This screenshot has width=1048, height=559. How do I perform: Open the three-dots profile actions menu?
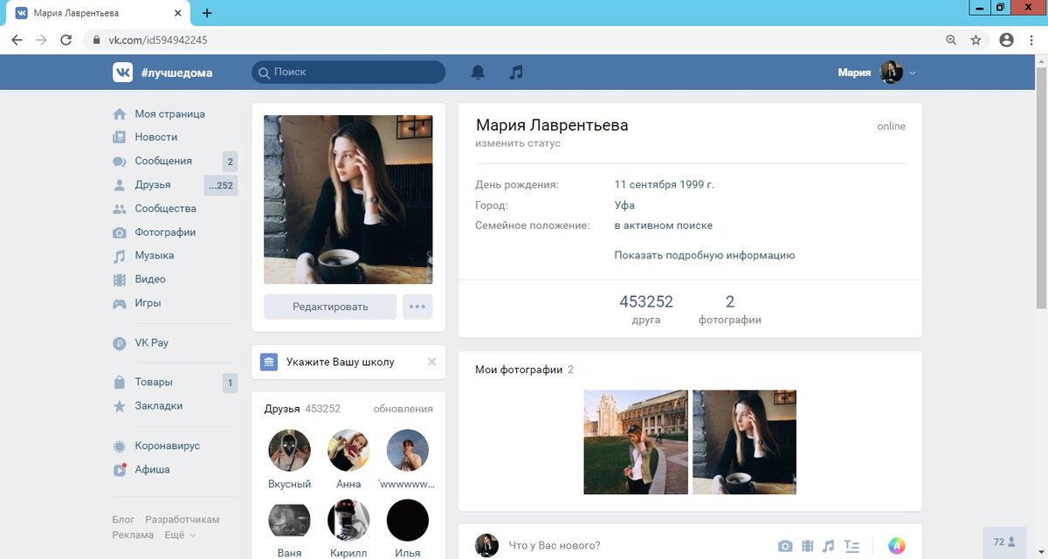pyautogui.click(x=417, y=307)
